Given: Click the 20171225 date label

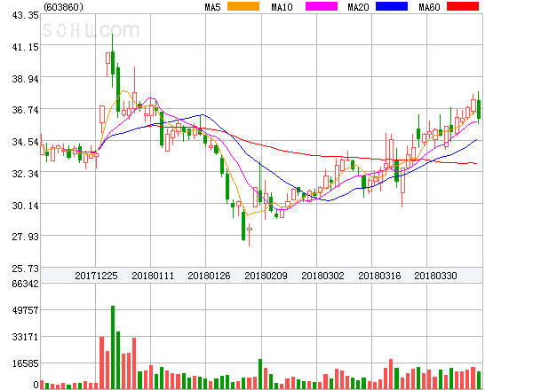Looking at the screenshot, I should [x=96, y=276].
